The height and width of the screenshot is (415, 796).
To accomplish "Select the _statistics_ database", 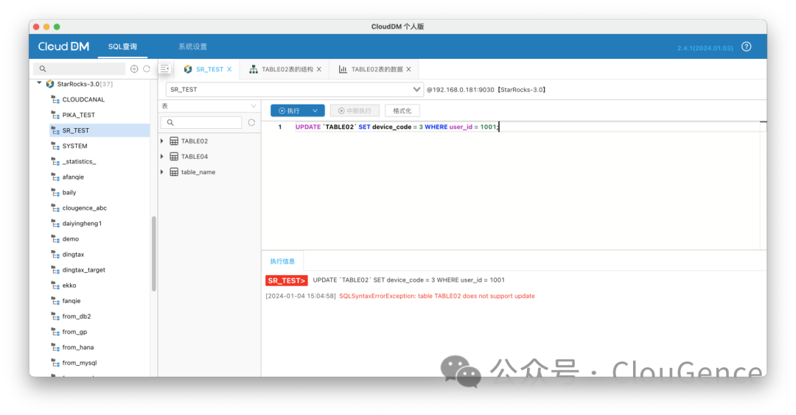I will tap(79, 162).
